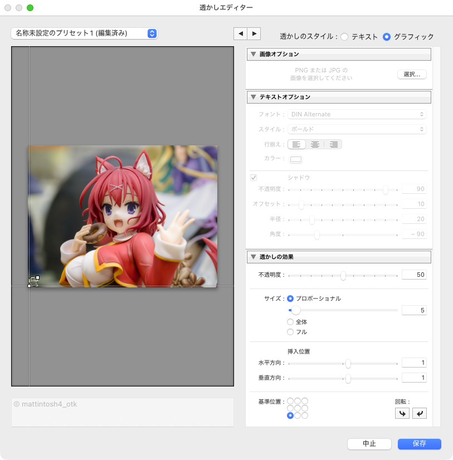Screen dimensions: 453x460
Task: Set anchor to top-left position
Action: (290, 401)
